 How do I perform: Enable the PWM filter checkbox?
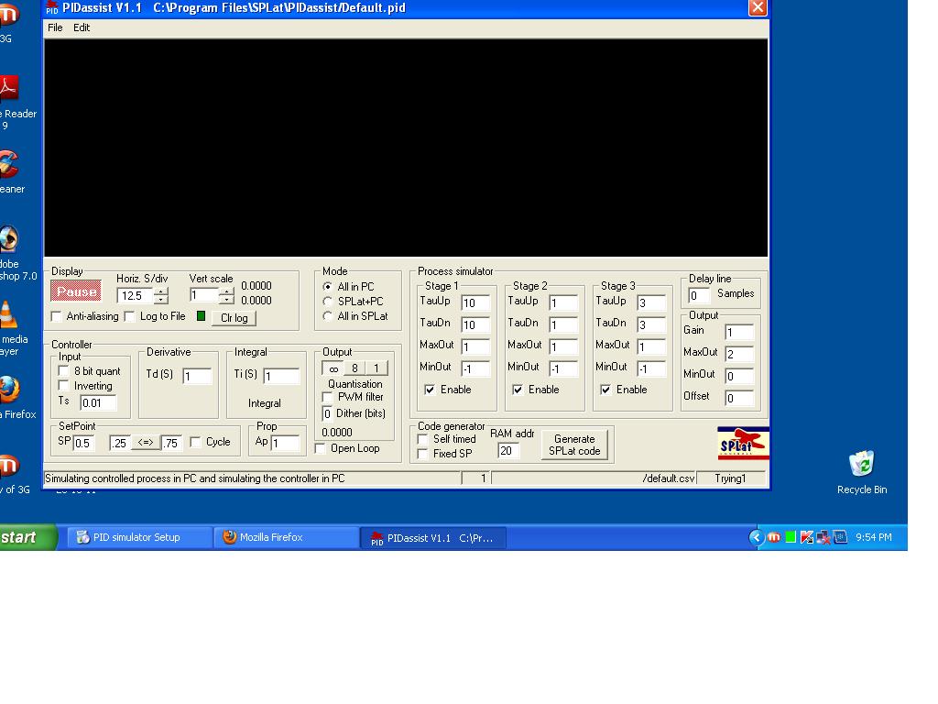[327, 397]
